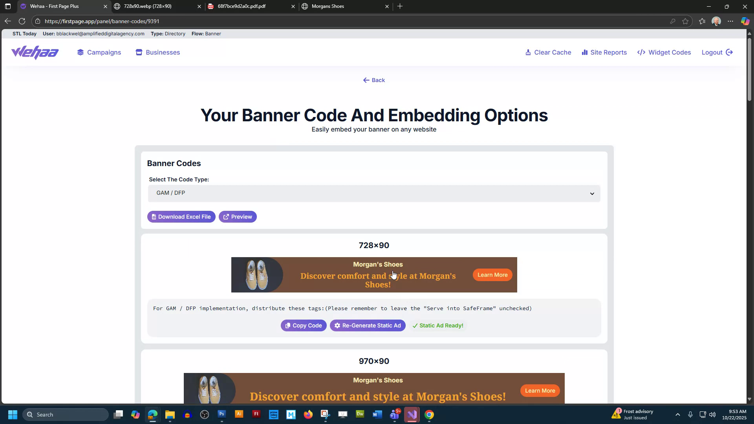Screen dimensions: 754x424
Task: Expand the browser favorites menu
Action: (702, 21)
